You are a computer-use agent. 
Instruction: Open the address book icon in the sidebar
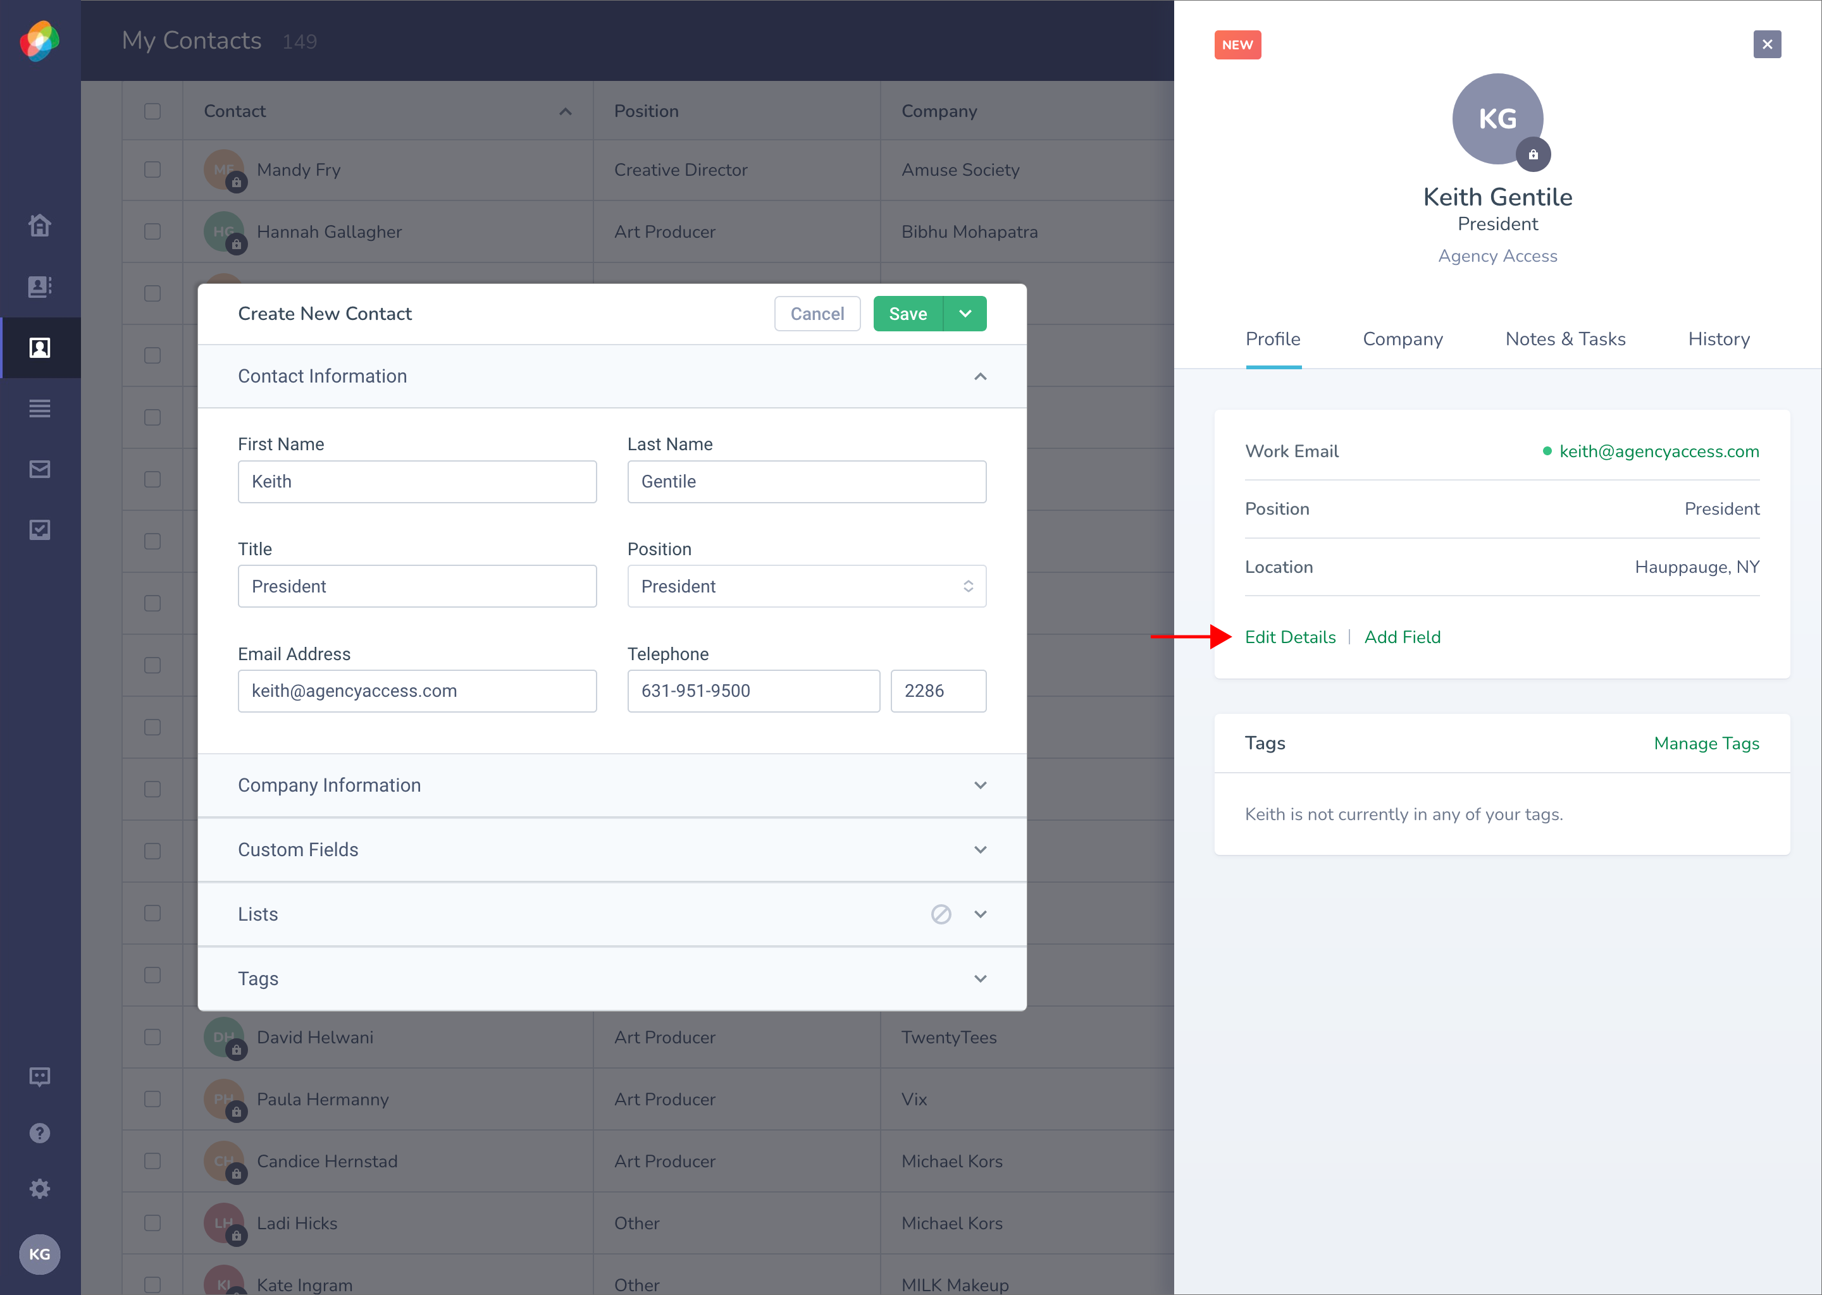click(40, 286)
